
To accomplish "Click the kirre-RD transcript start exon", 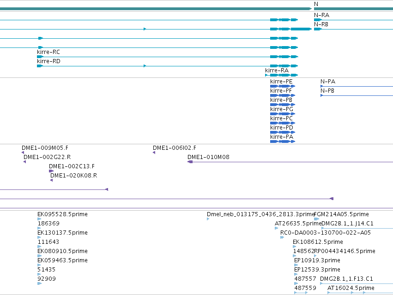I will tap(40, 66).
